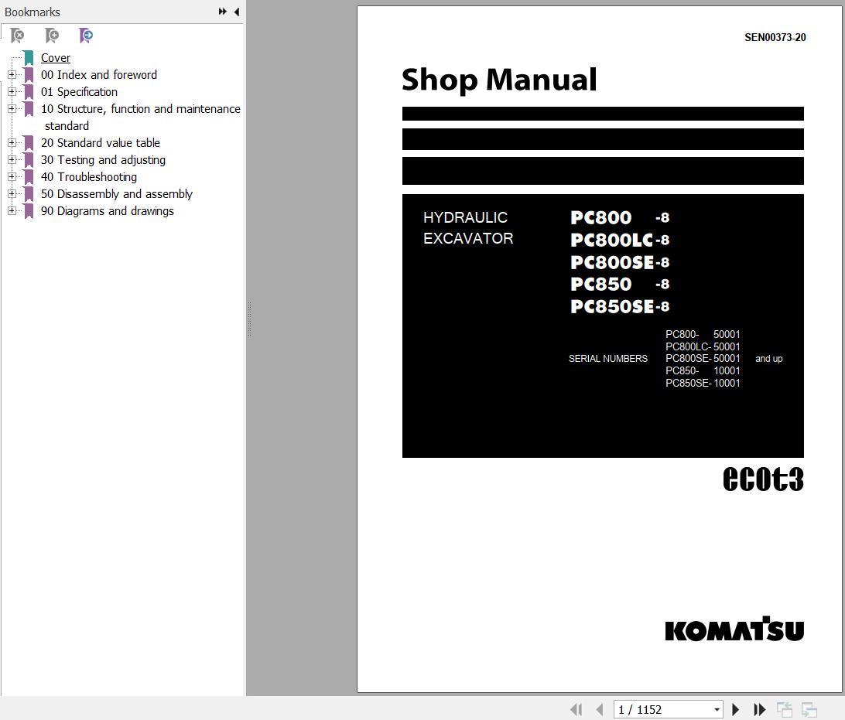Click the next view icon in status bar
The width and height of the screenshot is (845, 720).
(x=809, y=709)
